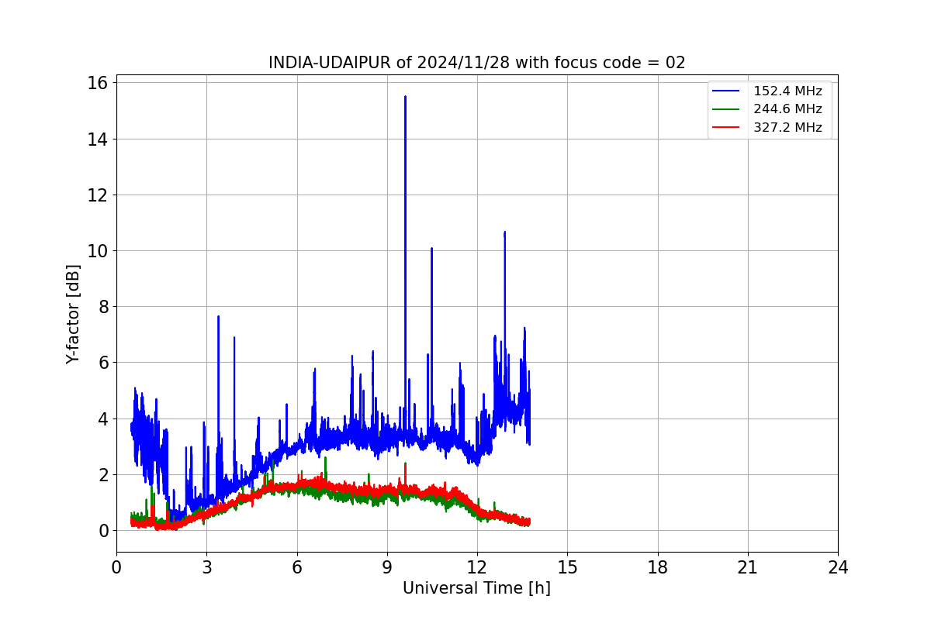This screenshot has width=931, height=620.
Task: Select the 244.6 MHz legend label
Action: point(787,109)
